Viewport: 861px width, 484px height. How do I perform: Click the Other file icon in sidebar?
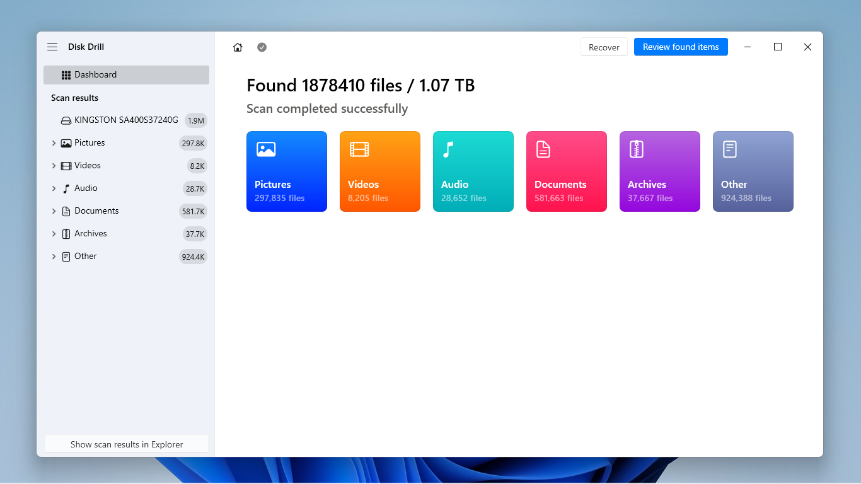[66, 256]
